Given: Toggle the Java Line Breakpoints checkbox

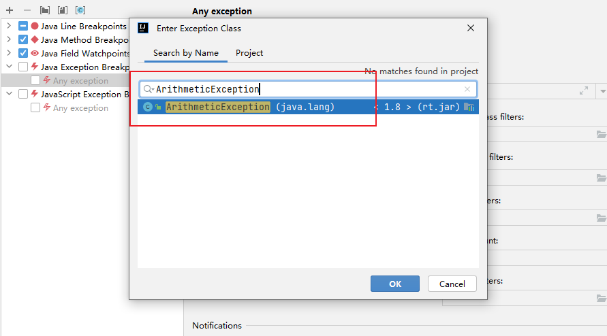Looking at the screenshot, I should pyautogui.click(x=23, y=26).
